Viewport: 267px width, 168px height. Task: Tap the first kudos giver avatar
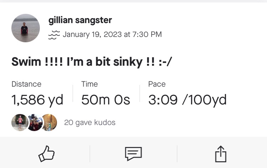(20, 123)
